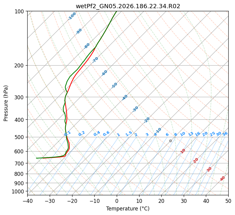Screen dimensions: 235x215
Task: Click the -70 isotherm label
Action: (95, 60)
